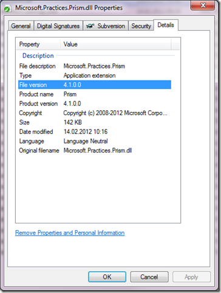Click the value Language Neutral
This screenshot has height=293, width=221.
(x=86, y=141)
